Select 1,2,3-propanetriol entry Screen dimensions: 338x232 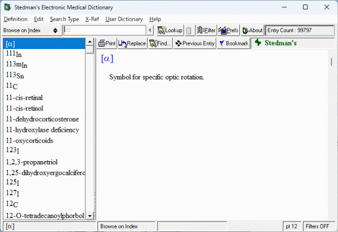(x=44, y=162)
